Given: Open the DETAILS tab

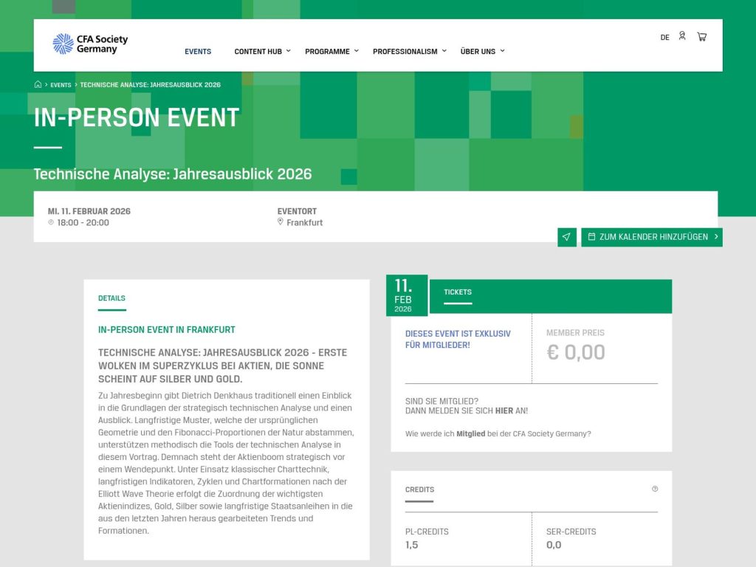Looking at the screenshot, I should [x=111, y=298].
